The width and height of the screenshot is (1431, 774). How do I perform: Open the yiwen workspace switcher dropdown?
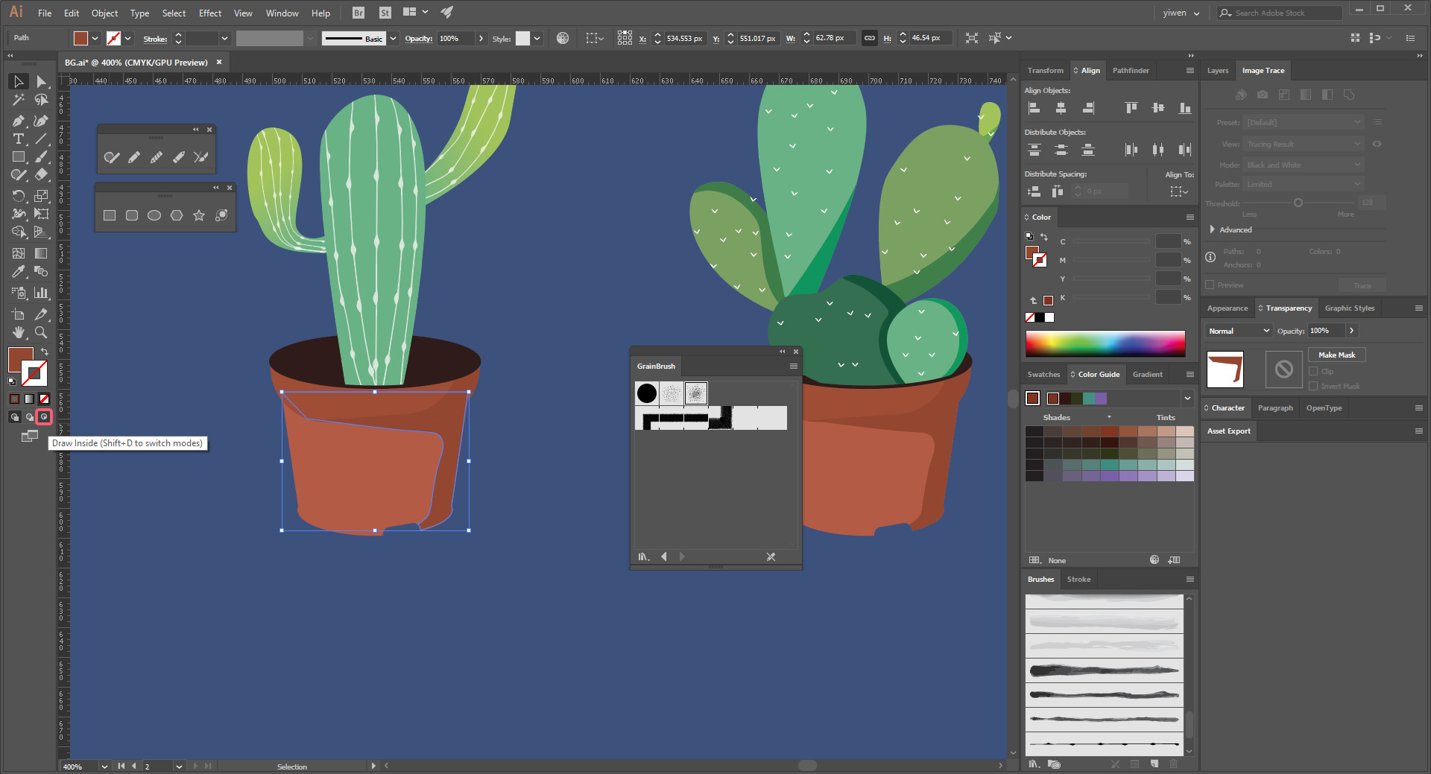pos(1181,13)
